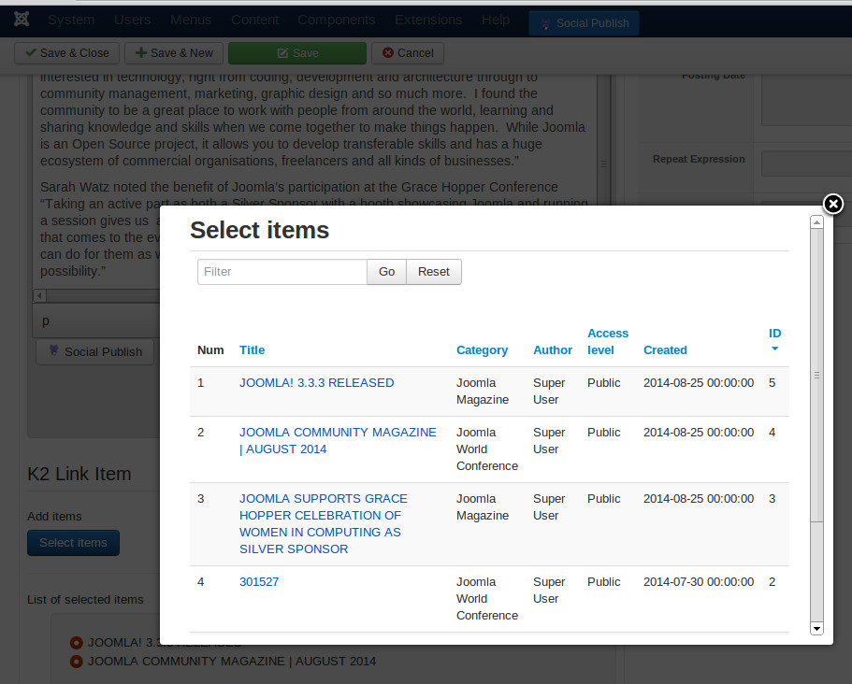Viewport: 852px width, 684px height.
Task: Focus the Filter input field
Action: [282, 271]
